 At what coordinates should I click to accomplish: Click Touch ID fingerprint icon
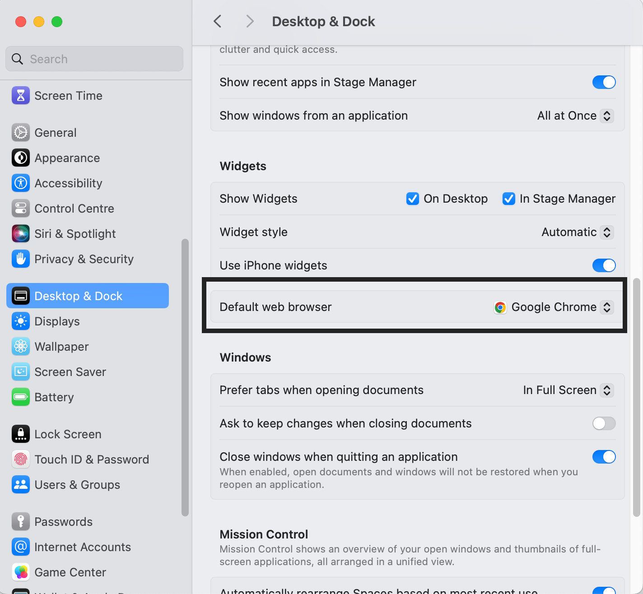[x=21, y=459]
